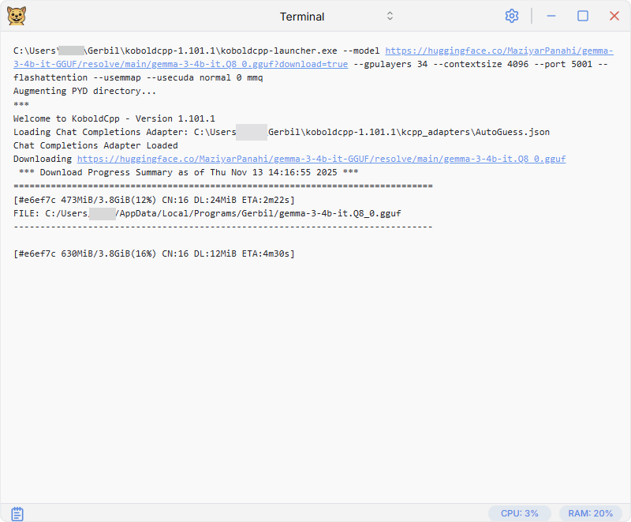This screenshot has width=631, height=522.
Task: Click the FILE: path line for gemma-3-4b-it.Q8_0.gguf
Action: 207,213
